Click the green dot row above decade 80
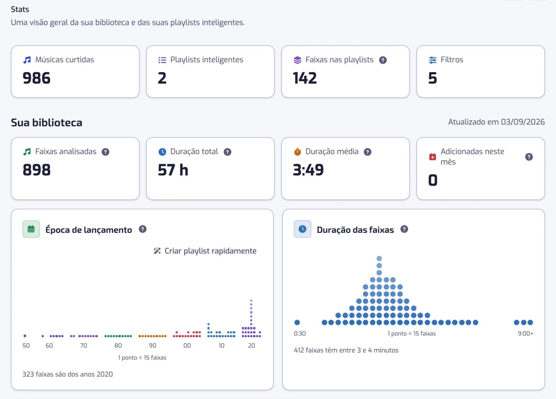556x399 pixels. click(118, 336)
